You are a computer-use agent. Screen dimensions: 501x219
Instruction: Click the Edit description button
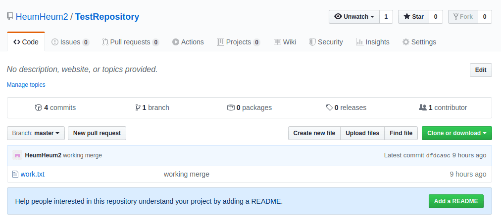tap(480, 70)
